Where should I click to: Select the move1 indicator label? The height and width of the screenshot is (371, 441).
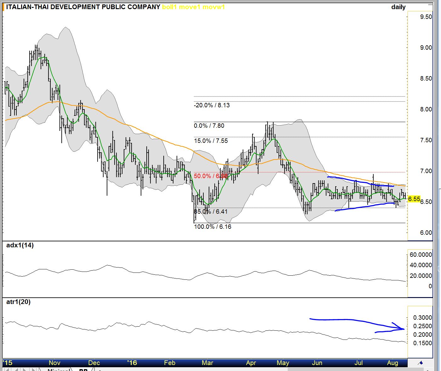click(x=189, y=7)
